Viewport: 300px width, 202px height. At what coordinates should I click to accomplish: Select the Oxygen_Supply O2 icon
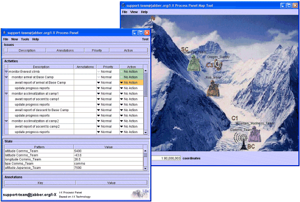(218, 65)
